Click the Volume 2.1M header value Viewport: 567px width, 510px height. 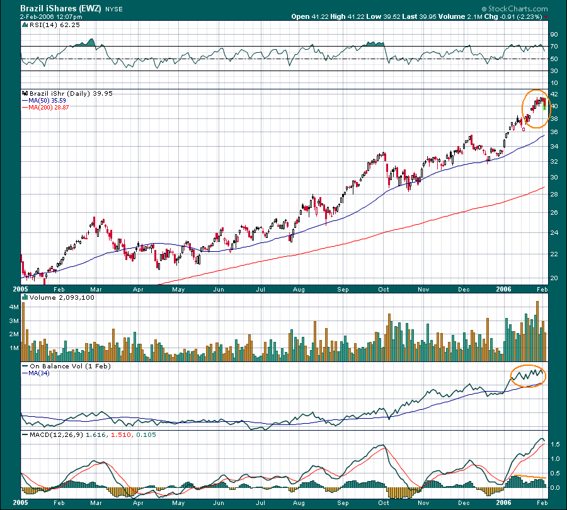461,16
